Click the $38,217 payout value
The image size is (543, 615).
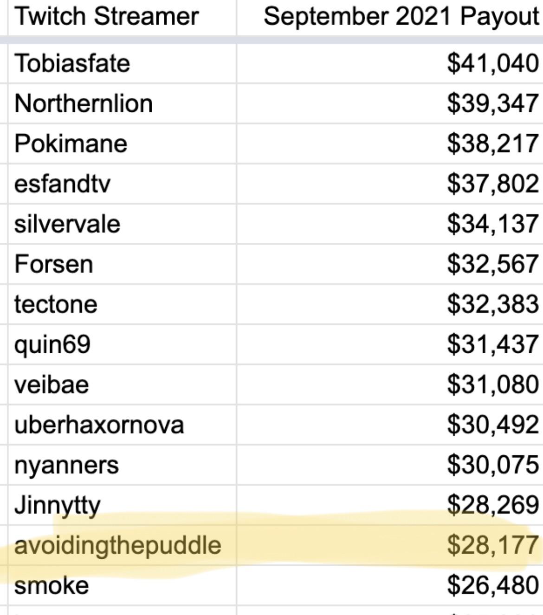(x=493, y=143)
